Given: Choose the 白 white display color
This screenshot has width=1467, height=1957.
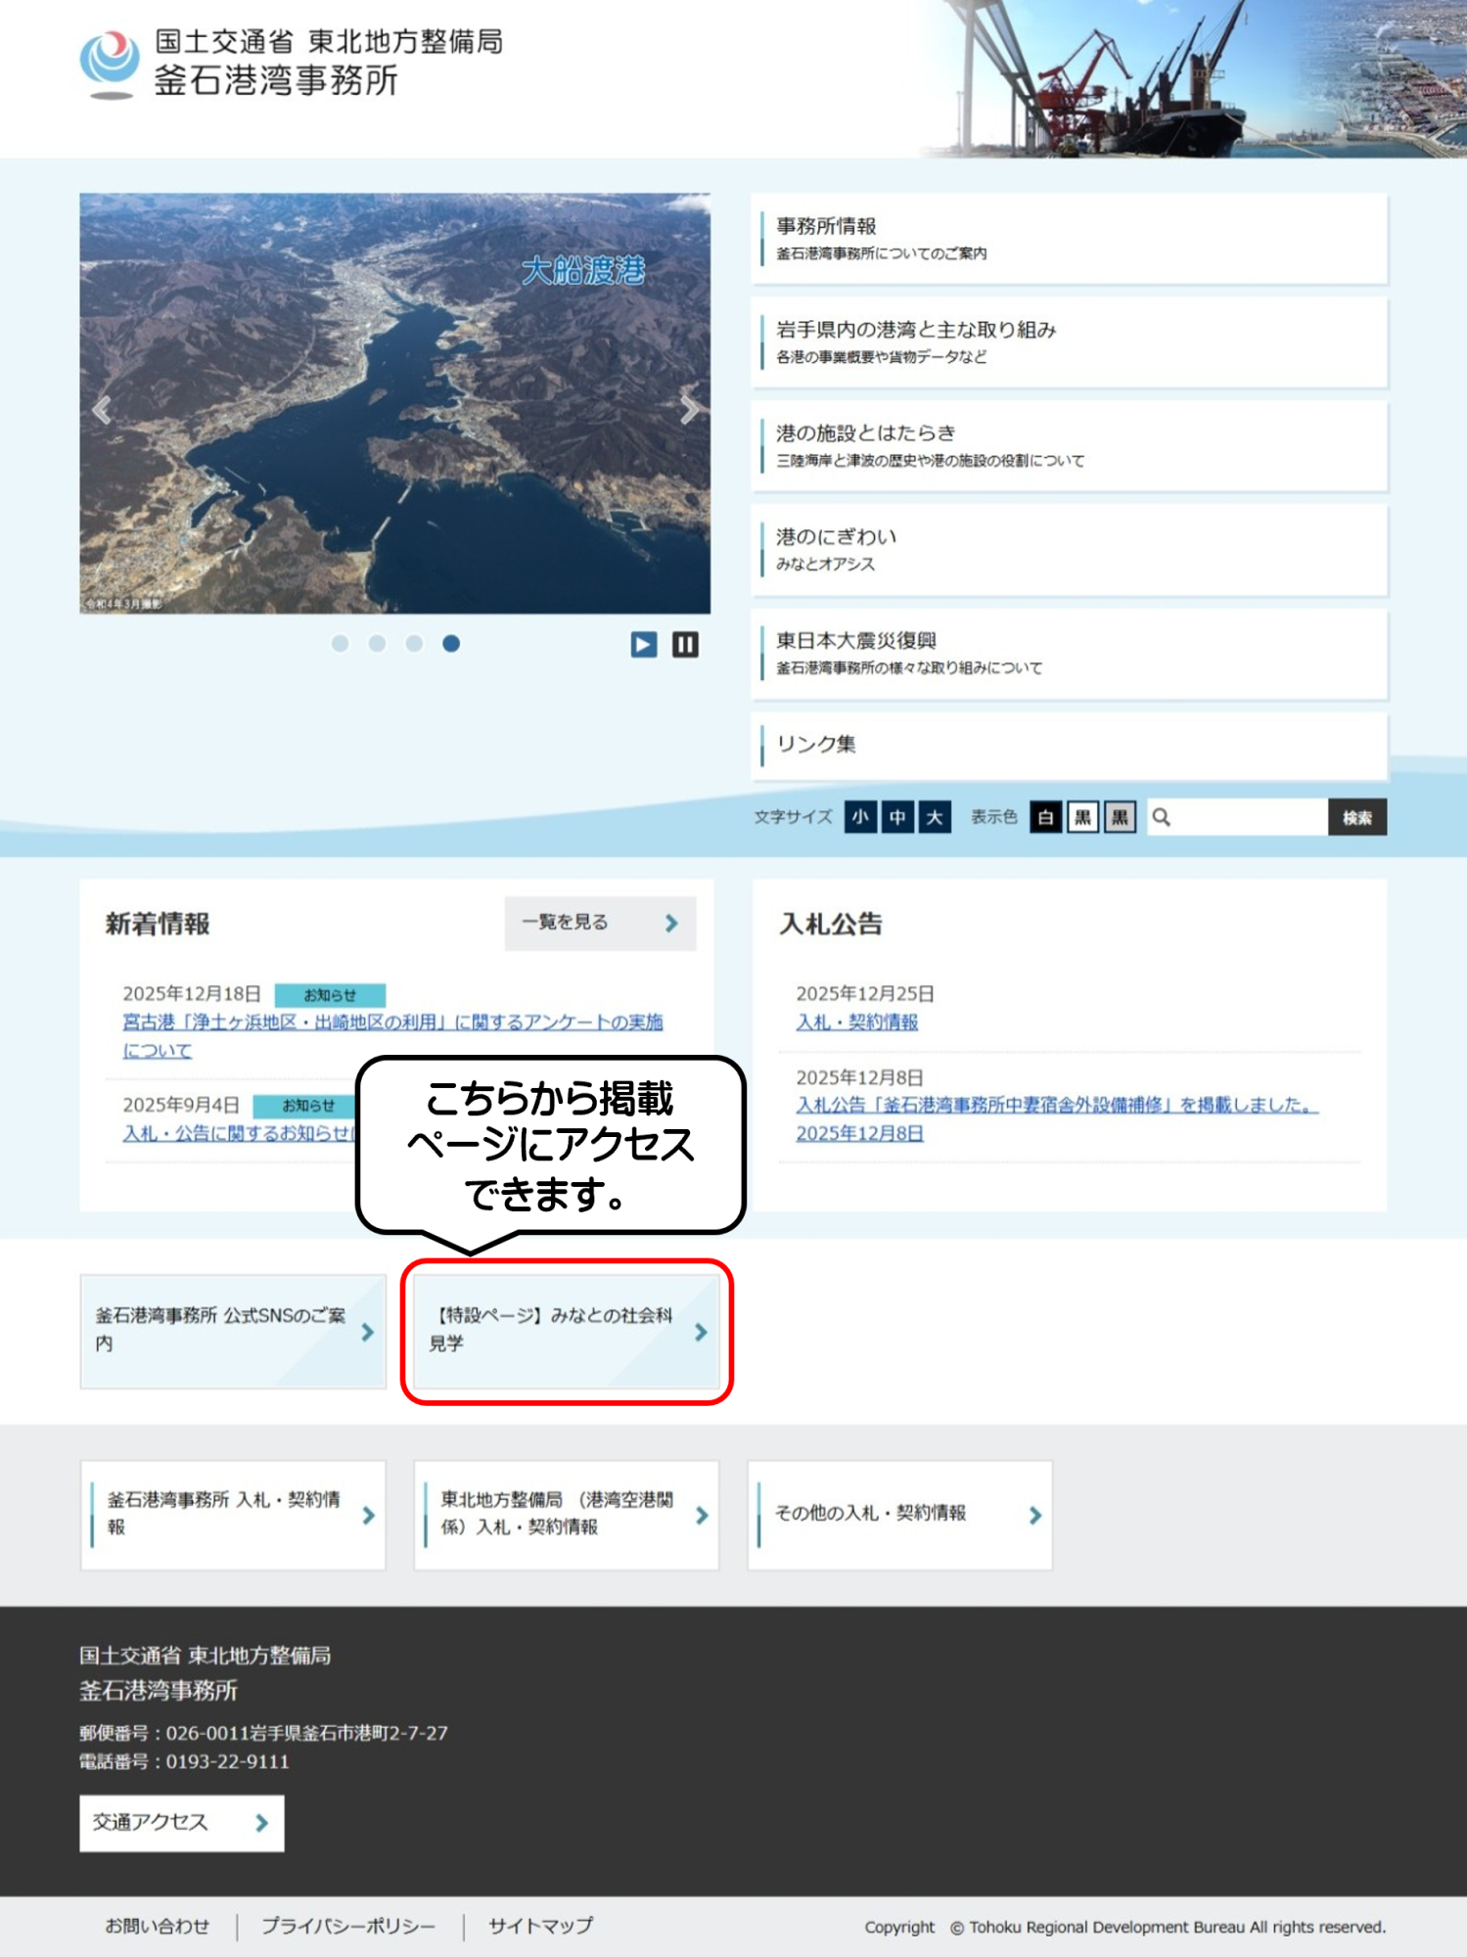Looking at the screenshot, I should [x=1045, y=817].
